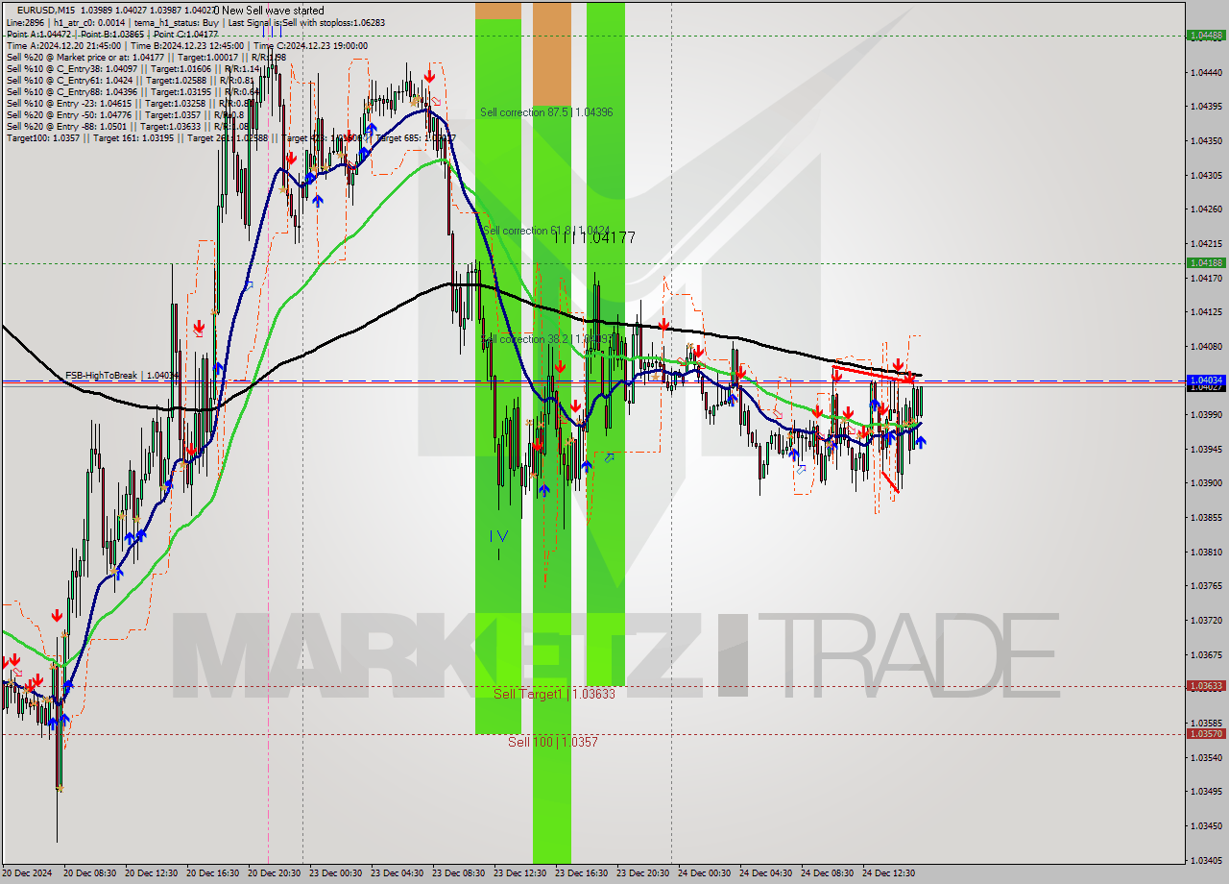Click the '23 Dec 20:30' time label
The width and height of the screenshot is (1229, 884).
pyautogui.click(x=643, y=873)
